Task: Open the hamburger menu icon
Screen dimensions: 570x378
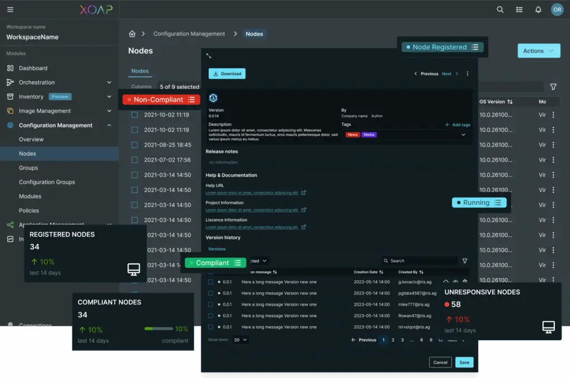Action: (10, 9)
